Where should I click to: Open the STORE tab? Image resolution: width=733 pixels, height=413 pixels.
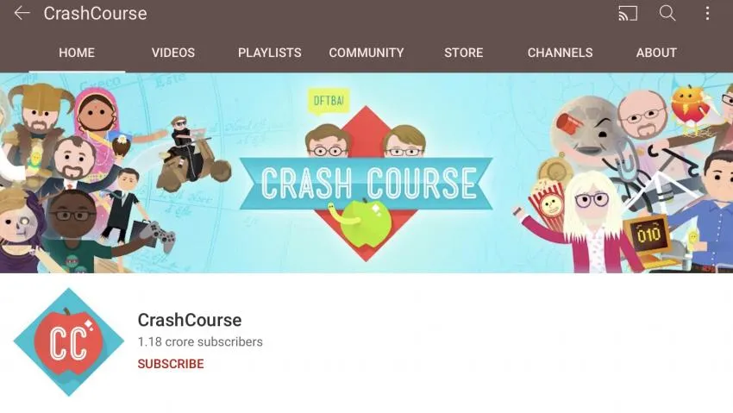463,53
